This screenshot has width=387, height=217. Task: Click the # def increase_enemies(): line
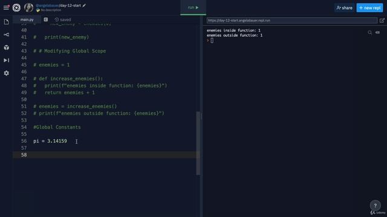[68, 79]
